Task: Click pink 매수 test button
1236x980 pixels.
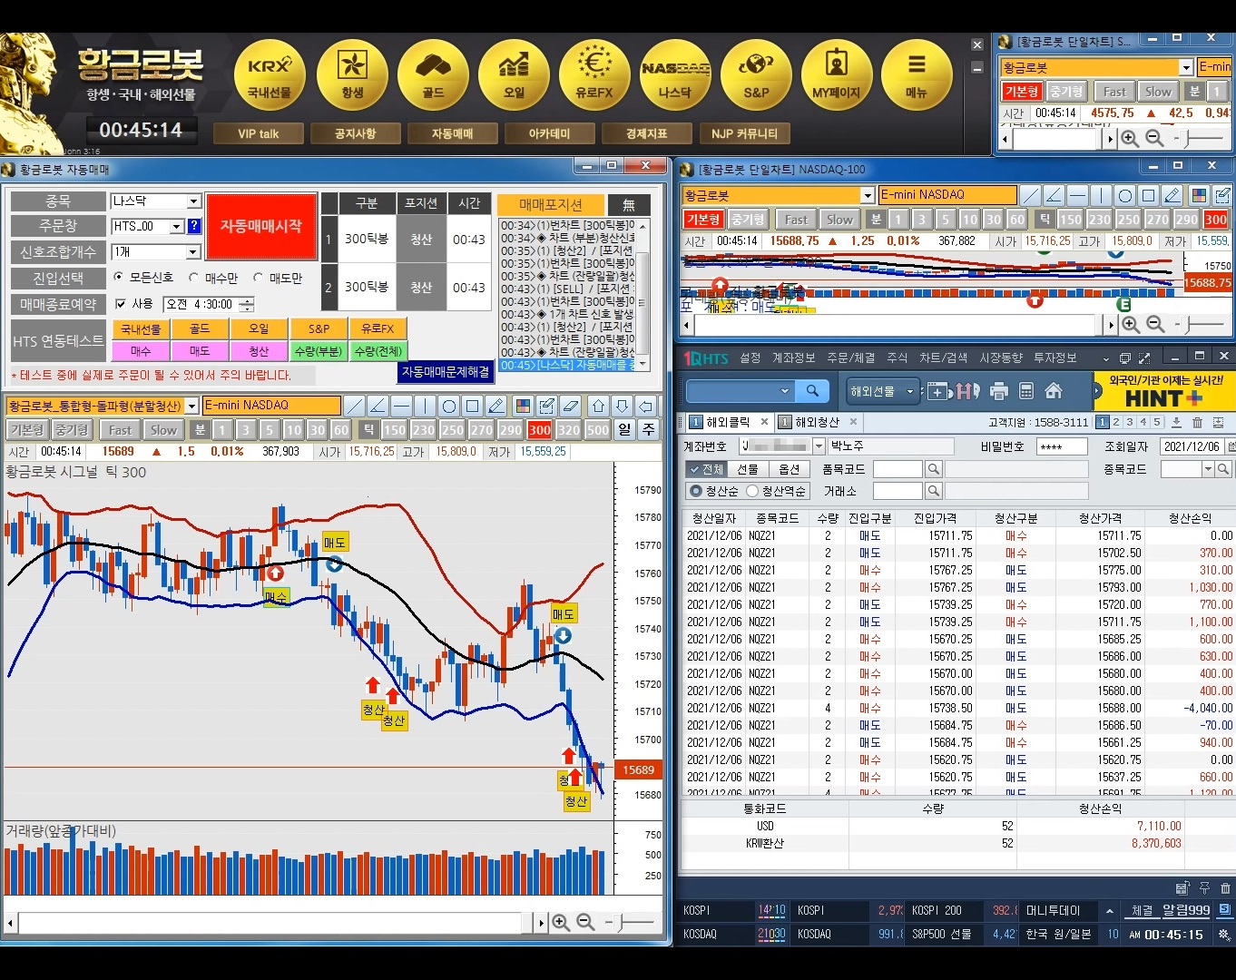Action: pyautogui.click(x=141, y=350)
